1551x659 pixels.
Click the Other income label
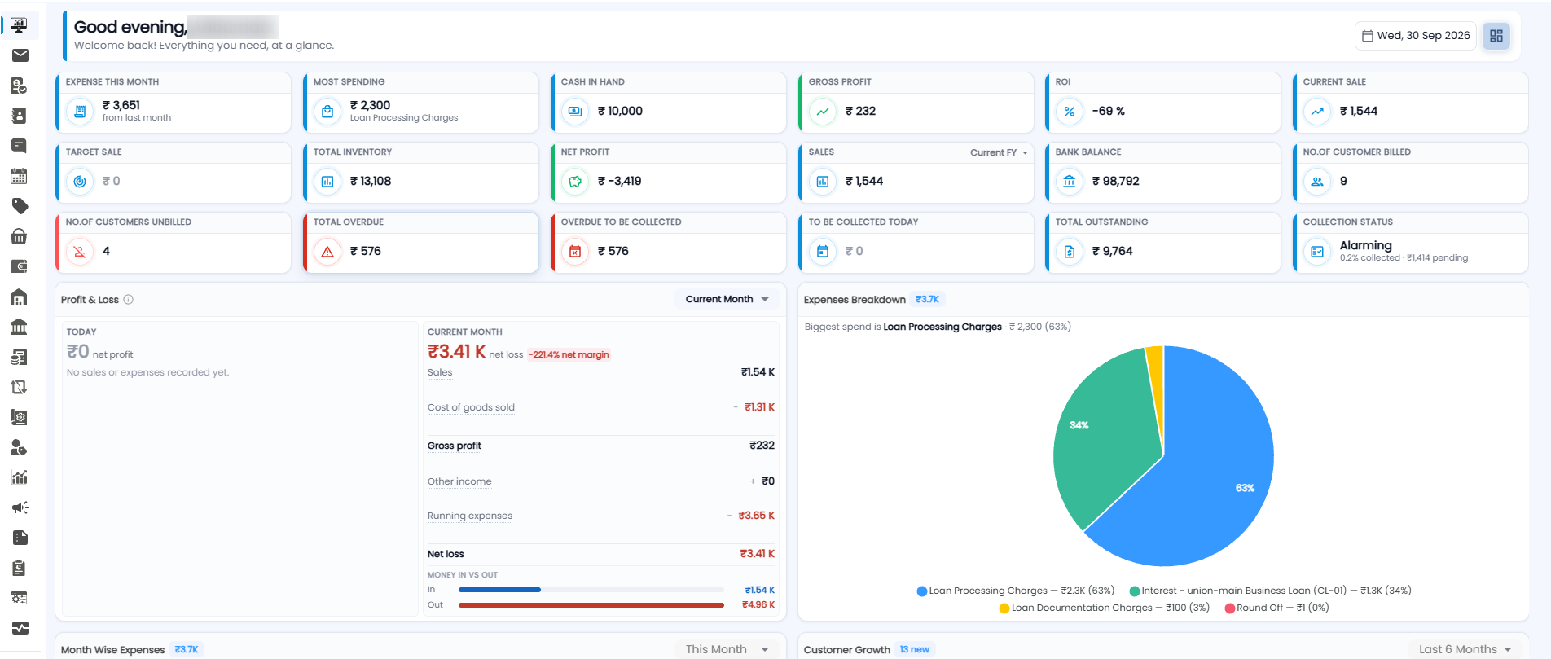coord(459,481)
